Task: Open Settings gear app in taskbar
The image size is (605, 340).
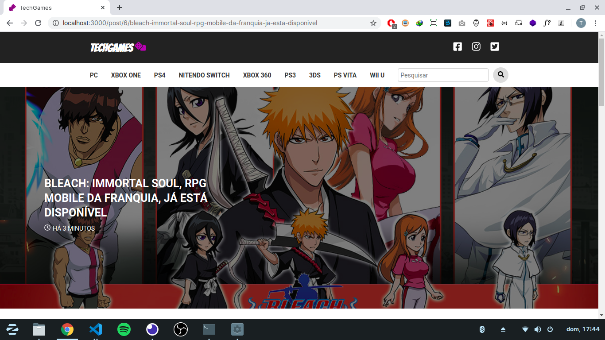Action: [237, 329]
